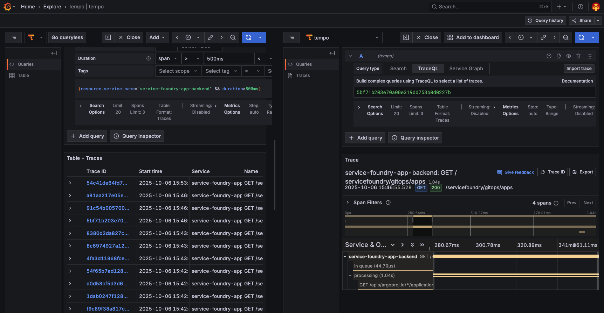Open left pane datasource picker dropdown
Image resolution: width=604 pixels, height=313 pixels.
tap(35, 37)
